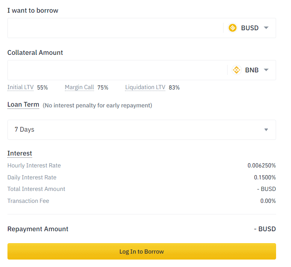291x267 pixels.
Task: Click the Initial LTV underlined label
Action: tap(21, 87)
